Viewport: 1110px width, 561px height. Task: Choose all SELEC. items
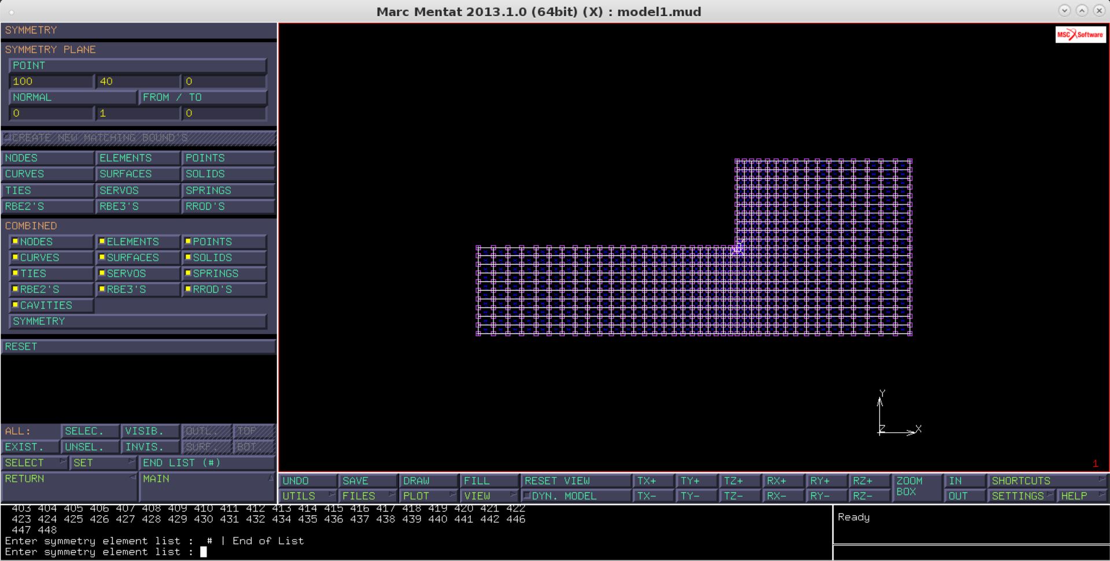(x=90, y=431)
